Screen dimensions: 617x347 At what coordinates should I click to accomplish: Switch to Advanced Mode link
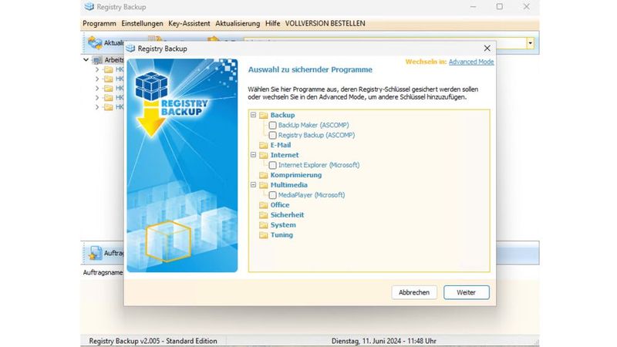(471, 62)
